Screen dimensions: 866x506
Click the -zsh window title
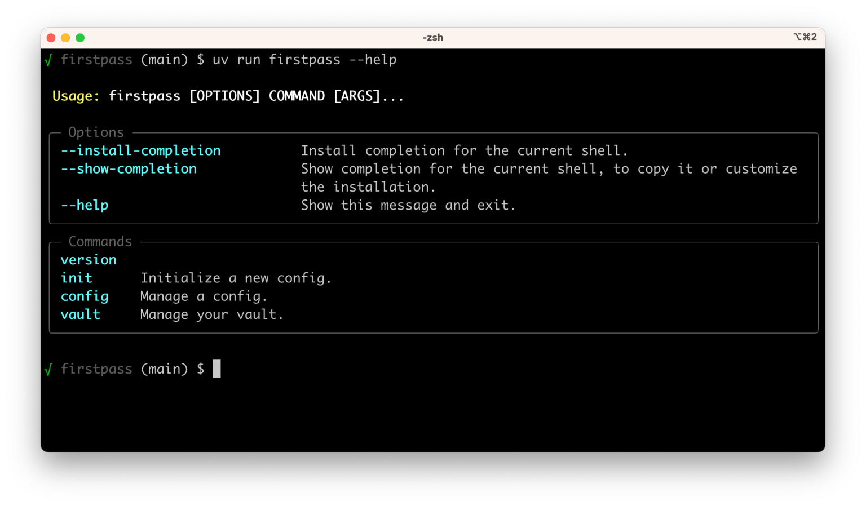click(x=432, y=38)
